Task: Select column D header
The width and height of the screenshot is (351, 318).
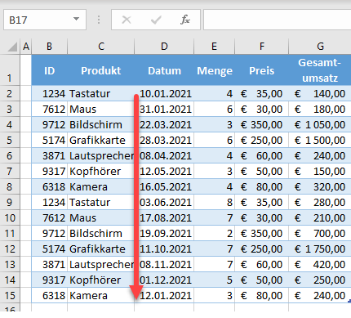Action: (164, 47)
